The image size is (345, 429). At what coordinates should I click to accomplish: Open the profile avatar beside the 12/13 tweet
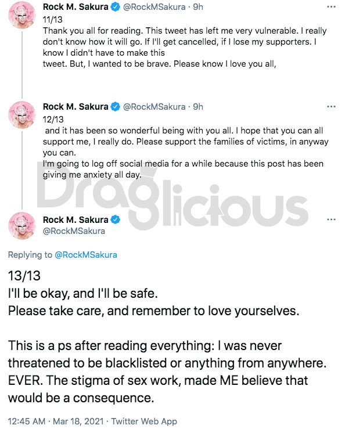[x=22, y=115]
